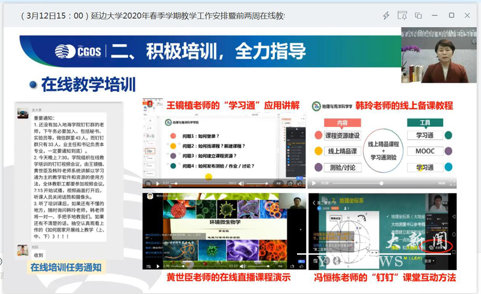Click the overlapping windows icon in title bar

[418, 14]
